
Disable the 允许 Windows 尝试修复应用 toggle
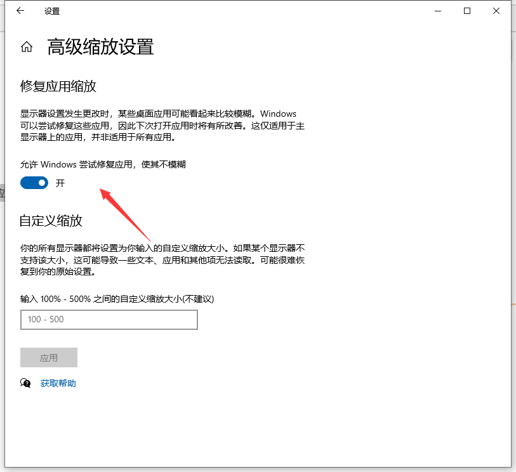[34, 183]
